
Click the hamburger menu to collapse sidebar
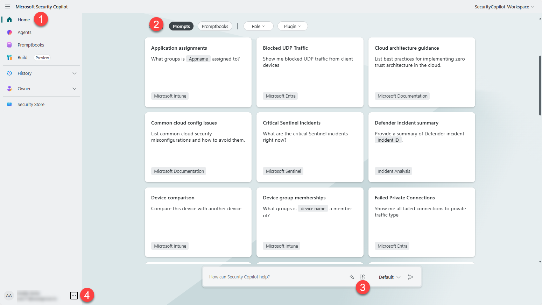(x=7, y=6)
